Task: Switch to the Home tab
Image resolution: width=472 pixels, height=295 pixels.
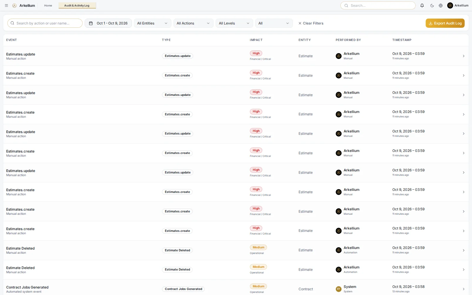Action: pos(48,6)
